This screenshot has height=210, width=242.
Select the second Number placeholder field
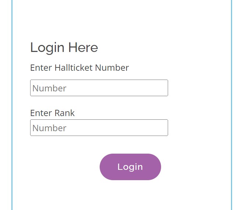[x=99, y=128]
